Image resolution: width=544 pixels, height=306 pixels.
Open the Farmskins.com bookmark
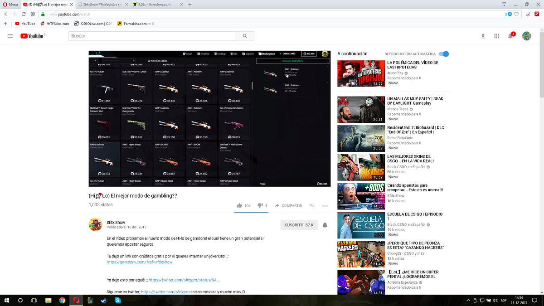136,24
